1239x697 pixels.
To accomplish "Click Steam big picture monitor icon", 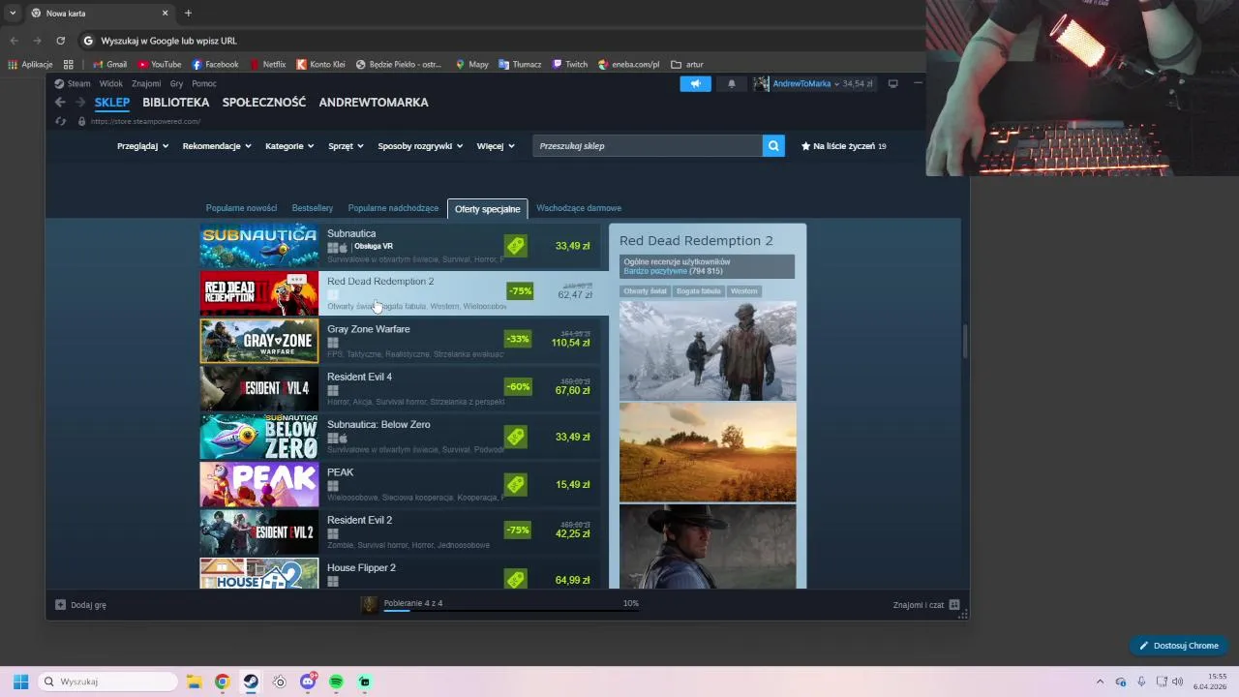I will point(892,83).
